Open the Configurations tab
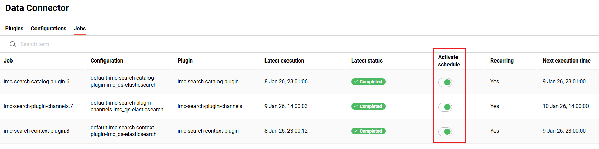 (48, 29)
